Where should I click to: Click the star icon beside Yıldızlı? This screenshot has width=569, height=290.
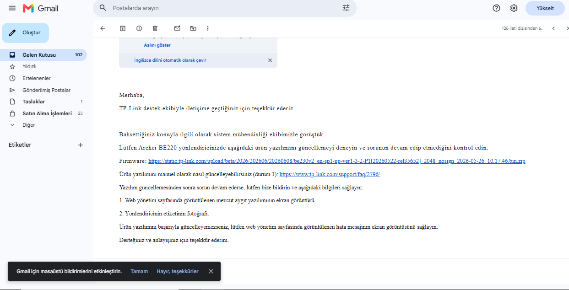click(x=12, y=66)
